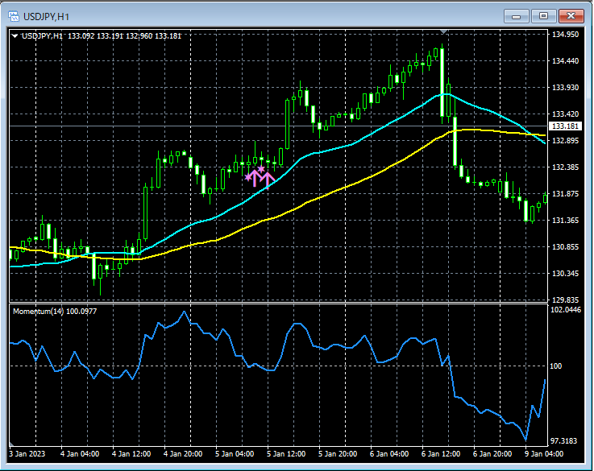Viewport: 594px width, 471px height.
Task: Click the USDJPY,H1 window title text
Action: (46, 17)
